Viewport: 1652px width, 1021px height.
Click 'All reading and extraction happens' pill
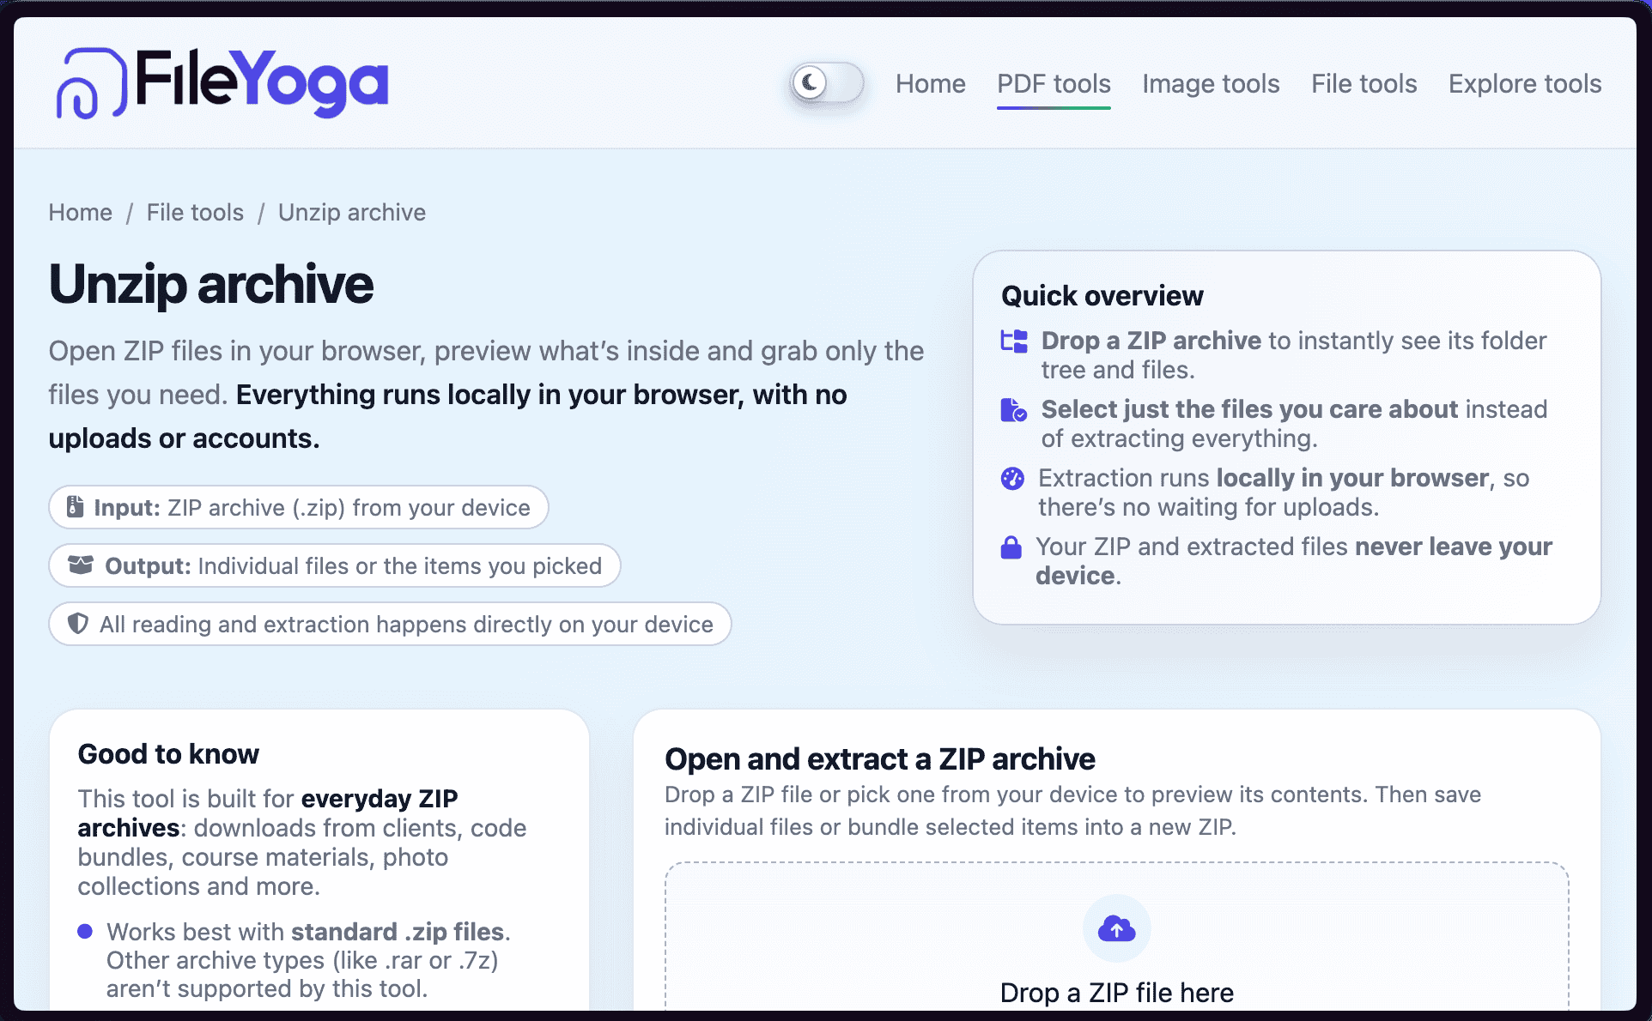click(x=390, y=624)
